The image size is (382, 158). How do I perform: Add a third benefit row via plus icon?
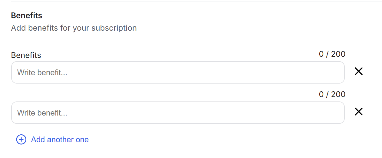(21, 140)
